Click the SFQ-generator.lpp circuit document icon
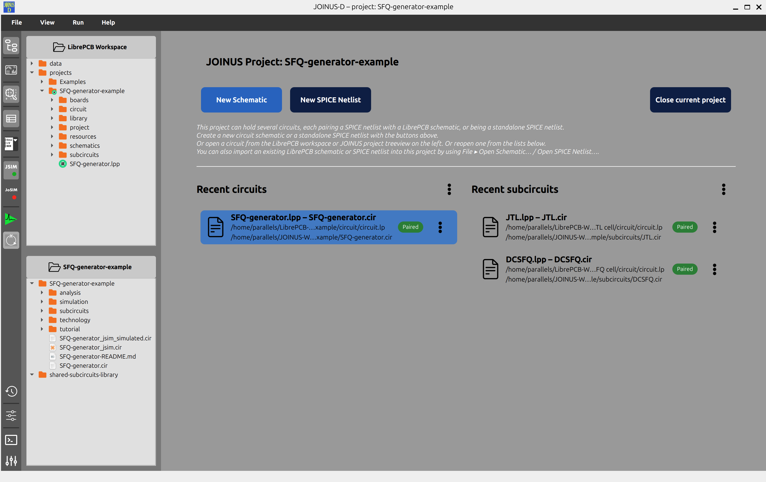Image resolution: width=766 pixels, height=482 pixels. (x=215, y=227)
